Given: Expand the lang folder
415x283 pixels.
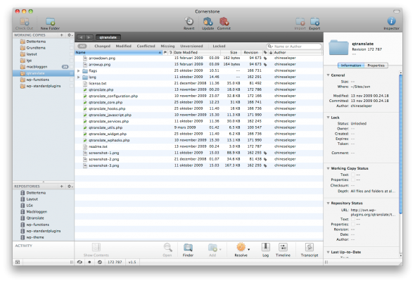Looking at the screenshot, I should (79, 77).
